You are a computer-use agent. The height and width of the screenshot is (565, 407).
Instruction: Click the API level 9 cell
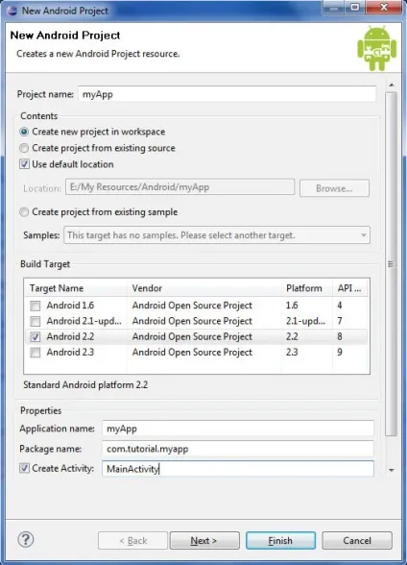pyautogui.click(x=340, y=352)
